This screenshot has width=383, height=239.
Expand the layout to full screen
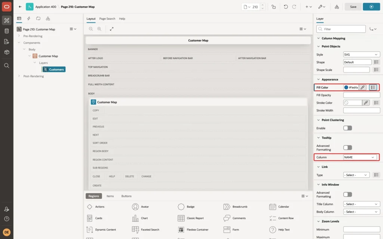point(111,29)
